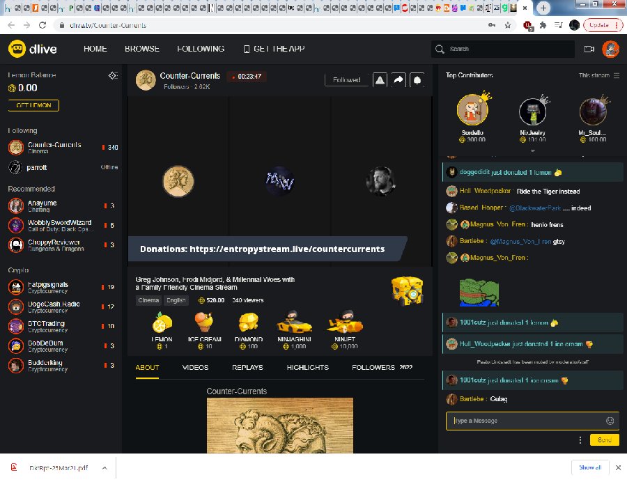Toggle the Followed button
This screenshot has height=482, width=627.
click(346, 80)
